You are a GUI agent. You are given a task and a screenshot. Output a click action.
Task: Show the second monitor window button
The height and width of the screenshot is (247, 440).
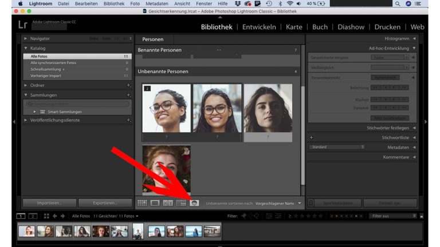[x=33, y=216]
